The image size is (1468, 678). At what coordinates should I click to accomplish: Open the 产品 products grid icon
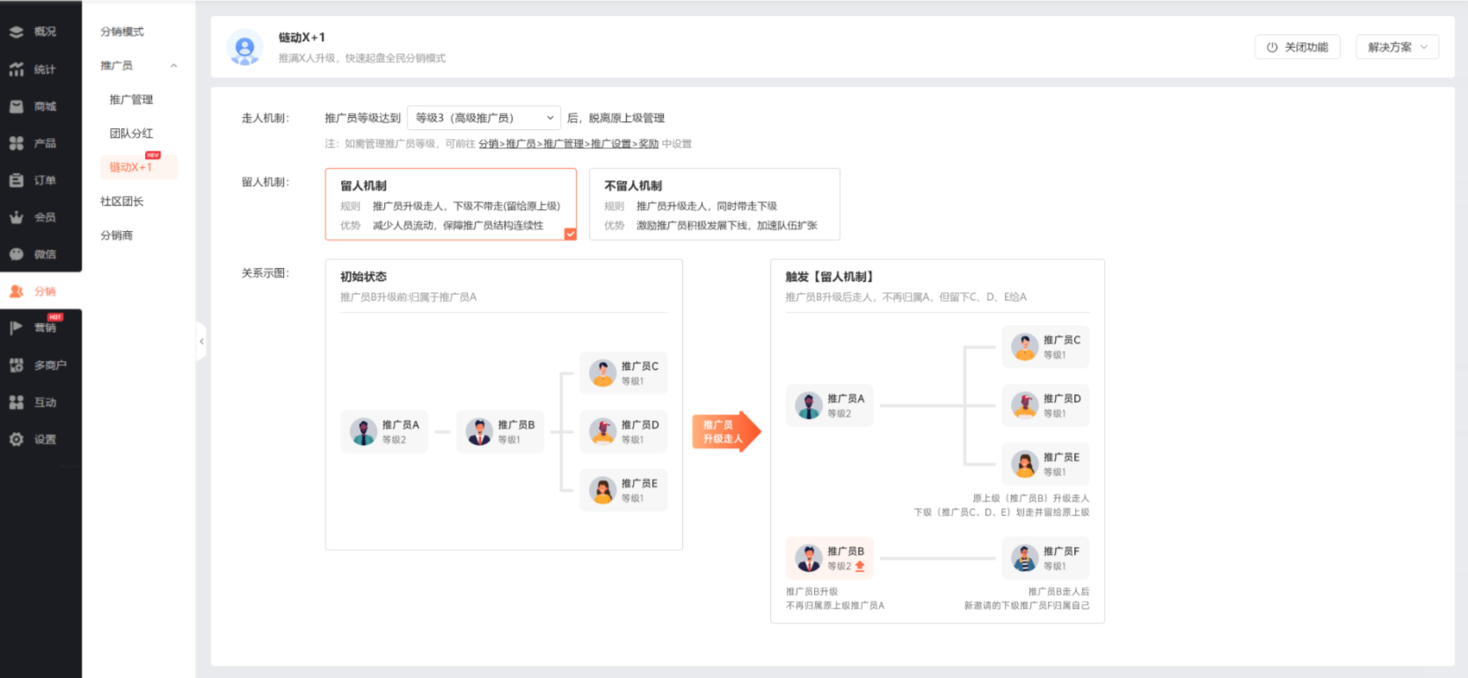click(17, 143)
